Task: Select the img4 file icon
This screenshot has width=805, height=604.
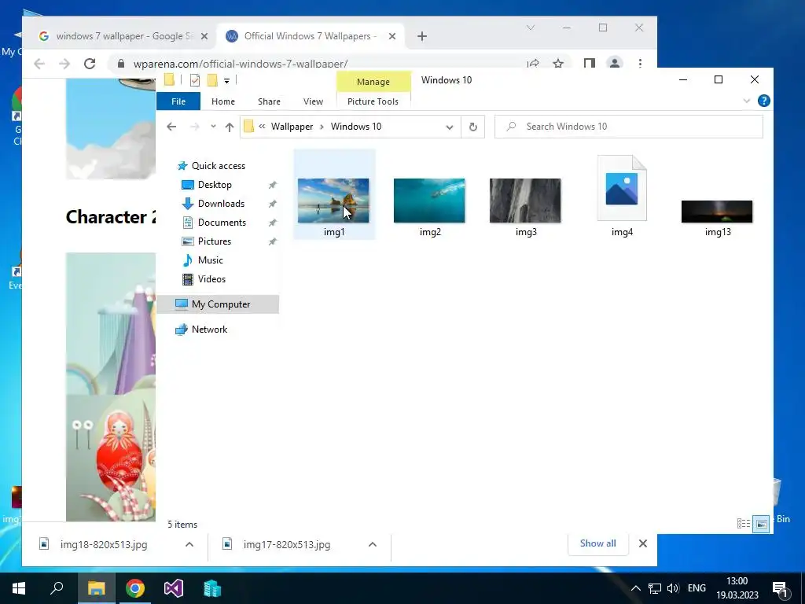Action: pyautogui.click(x=622, y=188)
